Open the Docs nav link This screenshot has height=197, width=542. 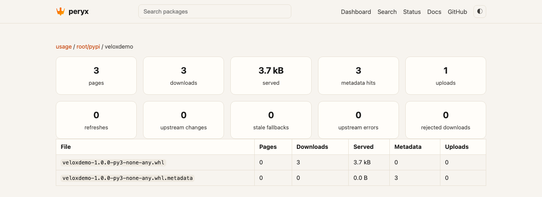(434, 12)
